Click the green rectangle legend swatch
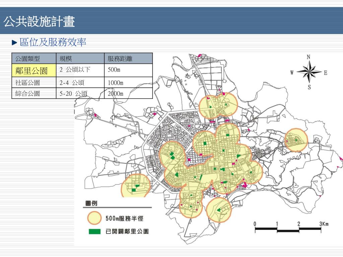 tap(95, 232)
